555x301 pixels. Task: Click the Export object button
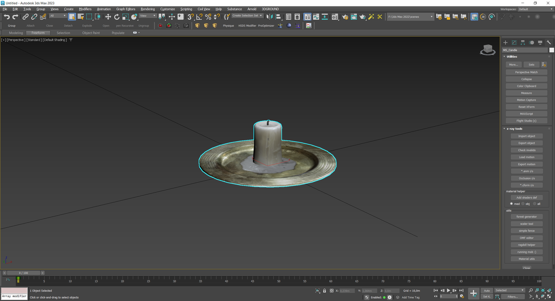pos(526,143)
